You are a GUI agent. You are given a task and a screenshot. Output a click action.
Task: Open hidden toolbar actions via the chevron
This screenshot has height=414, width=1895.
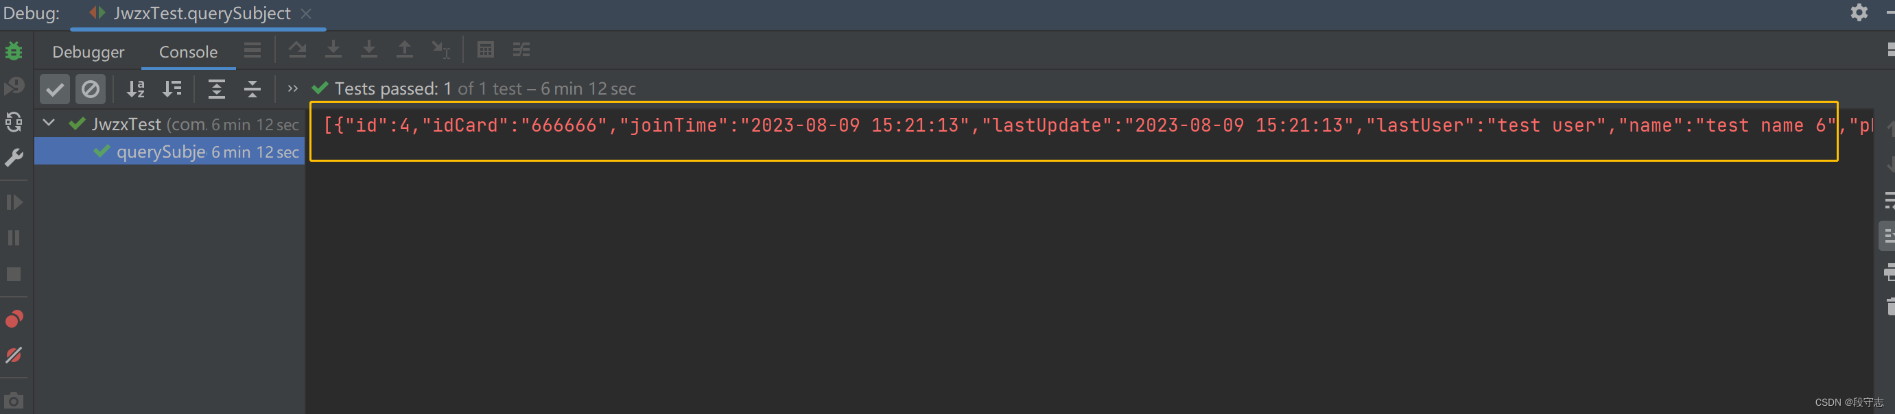[292, 88]
